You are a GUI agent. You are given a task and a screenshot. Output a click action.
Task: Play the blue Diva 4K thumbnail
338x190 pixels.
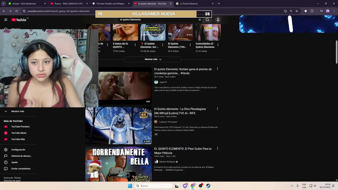point(119,126)
